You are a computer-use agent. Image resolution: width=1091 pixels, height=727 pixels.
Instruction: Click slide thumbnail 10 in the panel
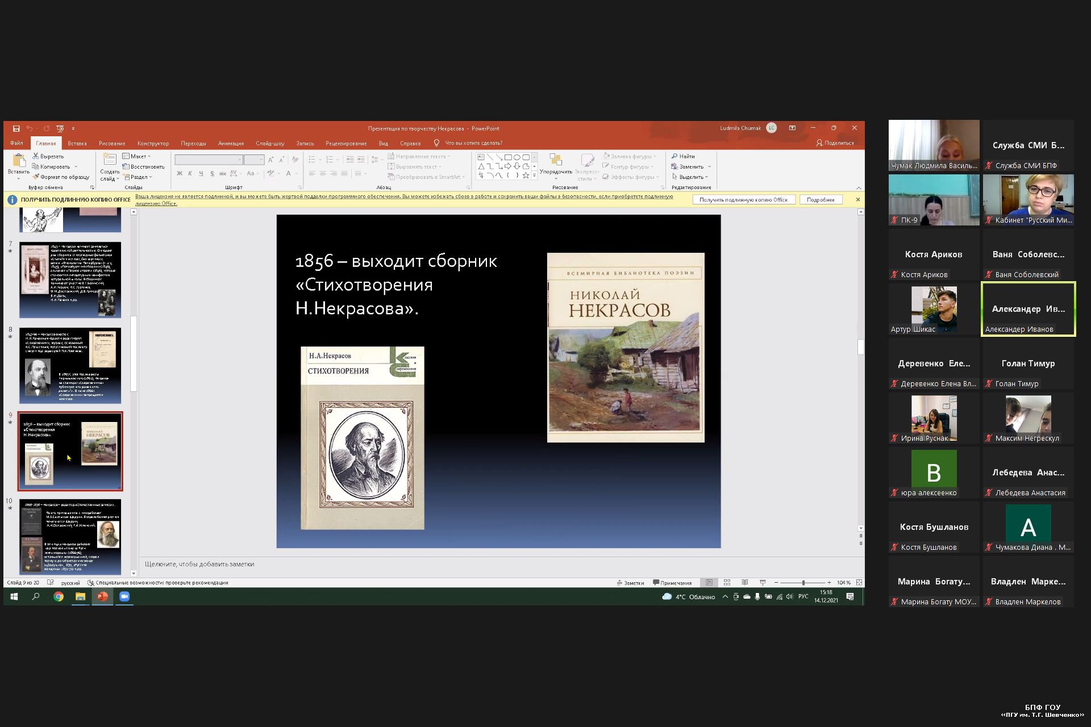tap(70, 537)
